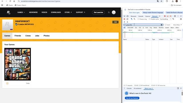
Task: Click the Rockstar Games logo
Action: (9, 12)
